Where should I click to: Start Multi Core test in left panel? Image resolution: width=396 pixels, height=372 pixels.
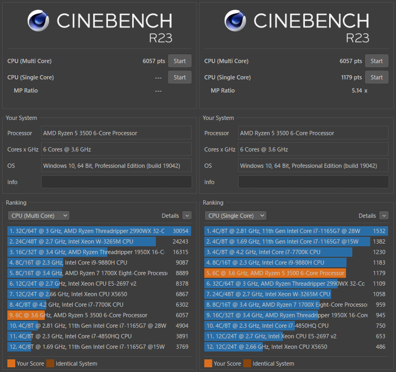pyautogui.click(x=180, y=61)
